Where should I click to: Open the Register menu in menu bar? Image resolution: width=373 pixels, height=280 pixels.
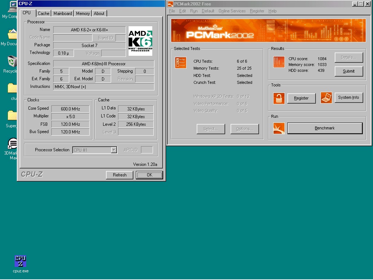(257, 11)
